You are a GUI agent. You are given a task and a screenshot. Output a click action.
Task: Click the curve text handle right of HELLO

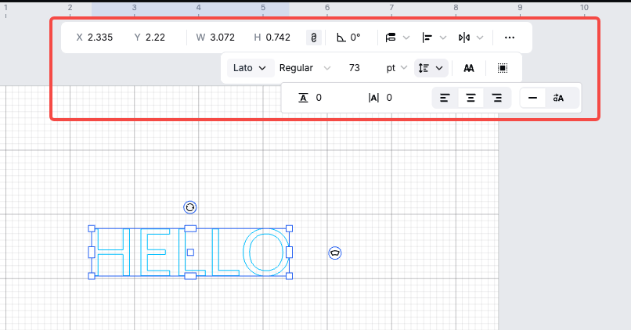pos(335,253)
